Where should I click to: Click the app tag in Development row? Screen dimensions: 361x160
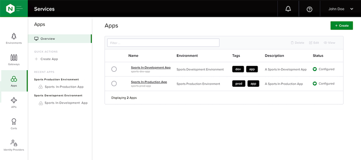tap(252, 69)
